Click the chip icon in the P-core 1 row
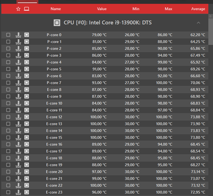 point(27,42)
